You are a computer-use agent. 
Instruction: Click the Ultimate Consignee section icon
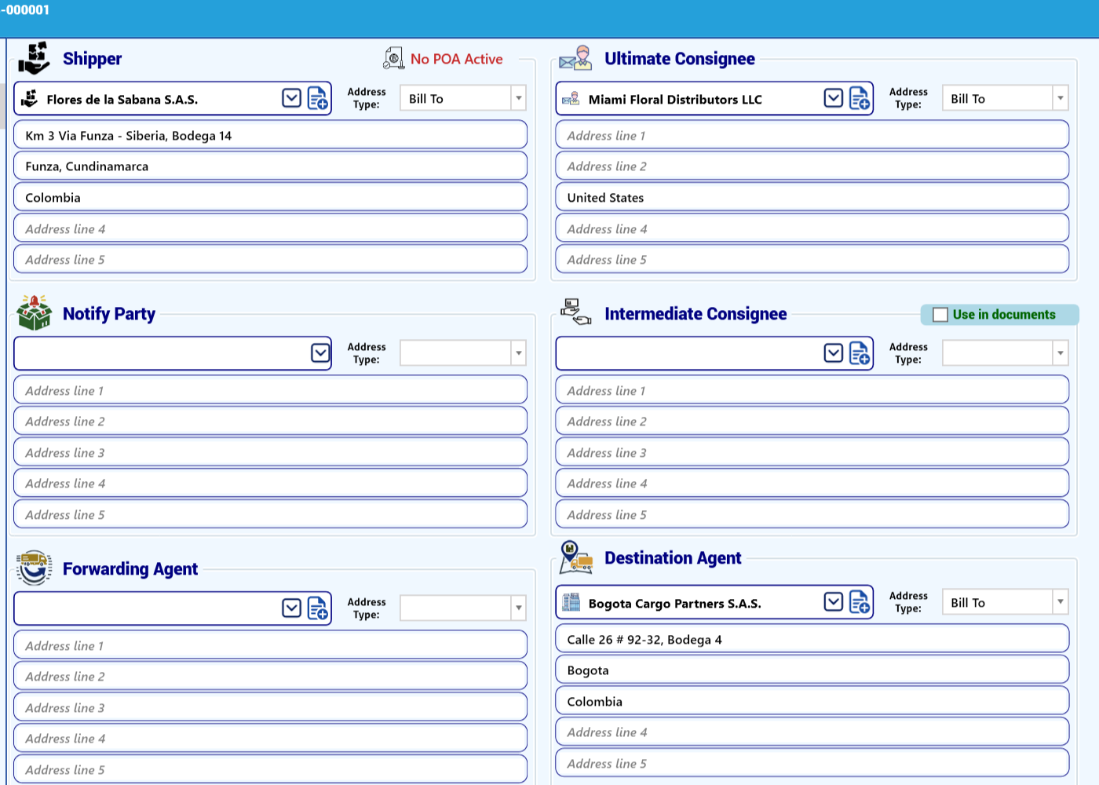click(575, 58)
